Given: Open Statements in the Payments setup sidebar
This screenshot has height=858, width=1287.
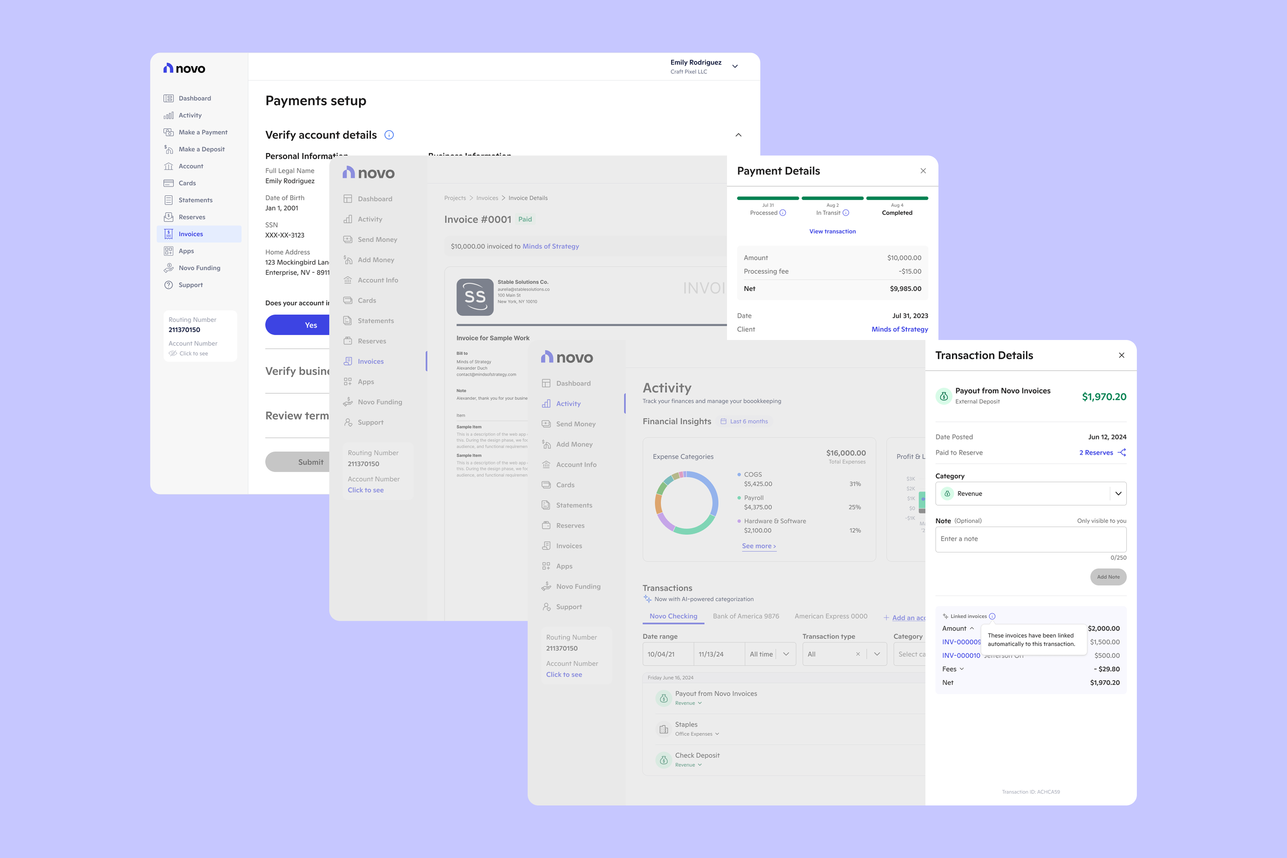Looking at the screenshot, I should [188, 200].
